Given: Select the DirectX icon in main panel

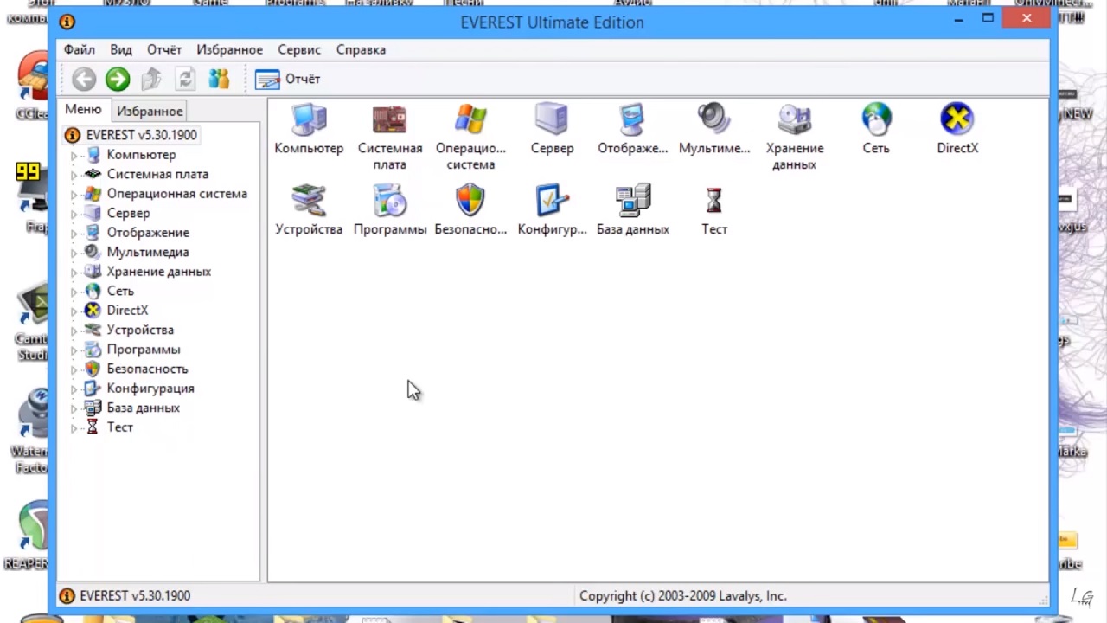Looking at the screenshot, I should (x=957, y=121).
